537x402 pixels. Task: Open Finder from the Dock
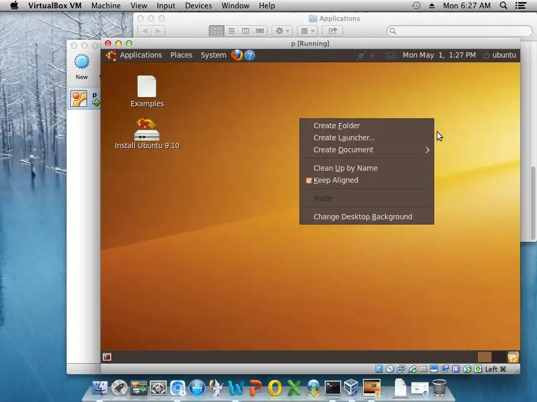coord(100,388)
